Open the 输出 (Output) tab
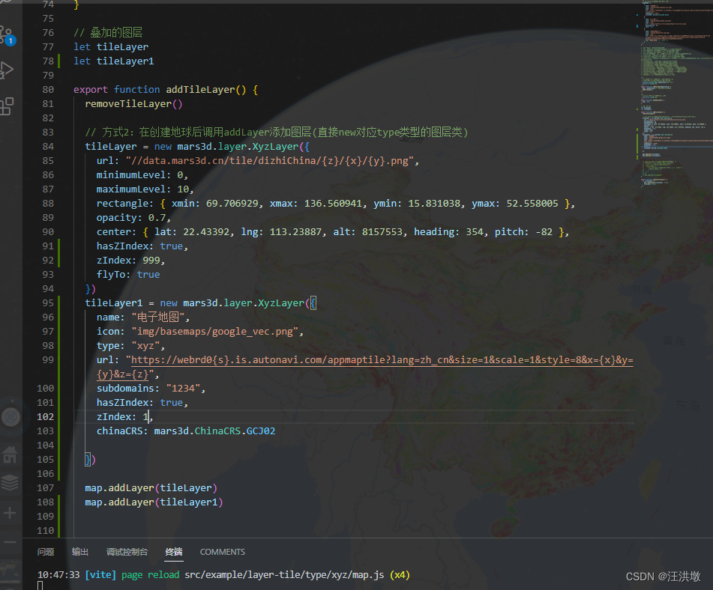The width and height of the screenshot is (713, 590). pyautogui.click(x=79, y=552)
